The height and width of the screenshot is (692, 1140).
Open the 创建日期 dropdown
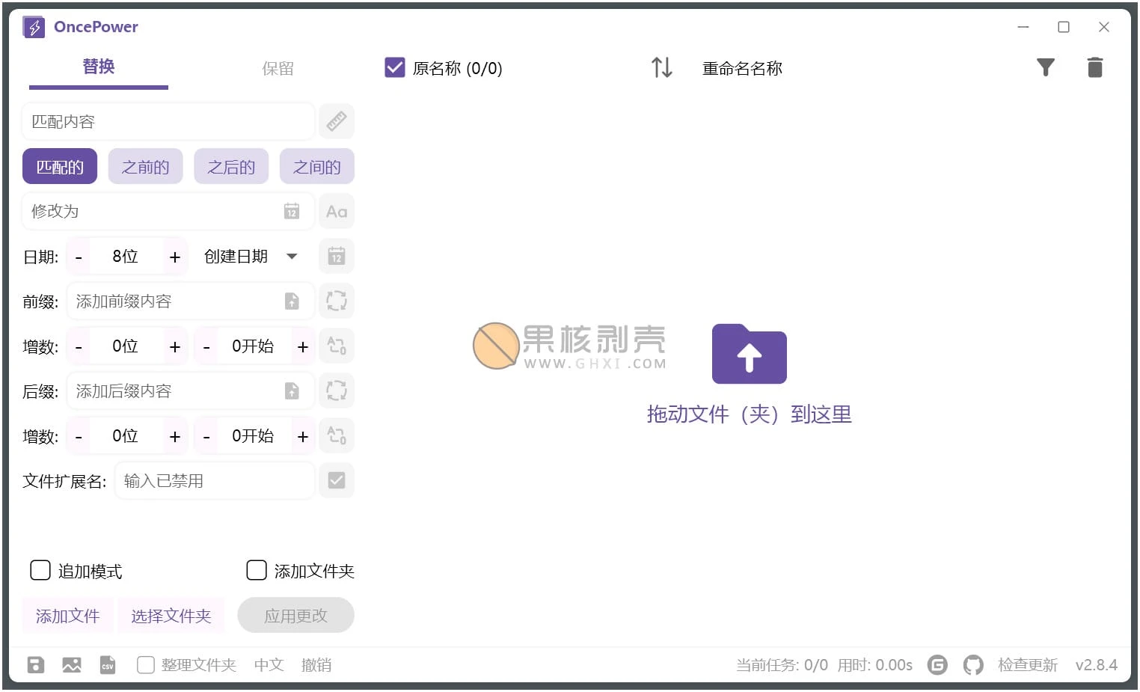251,256
